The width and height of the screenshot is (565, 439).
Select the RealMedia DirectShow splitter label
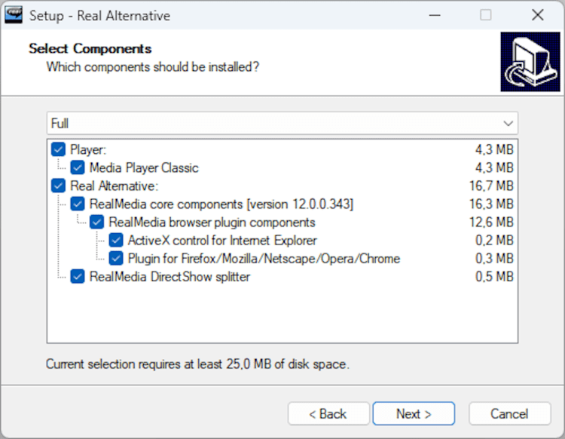coord(169,277)
